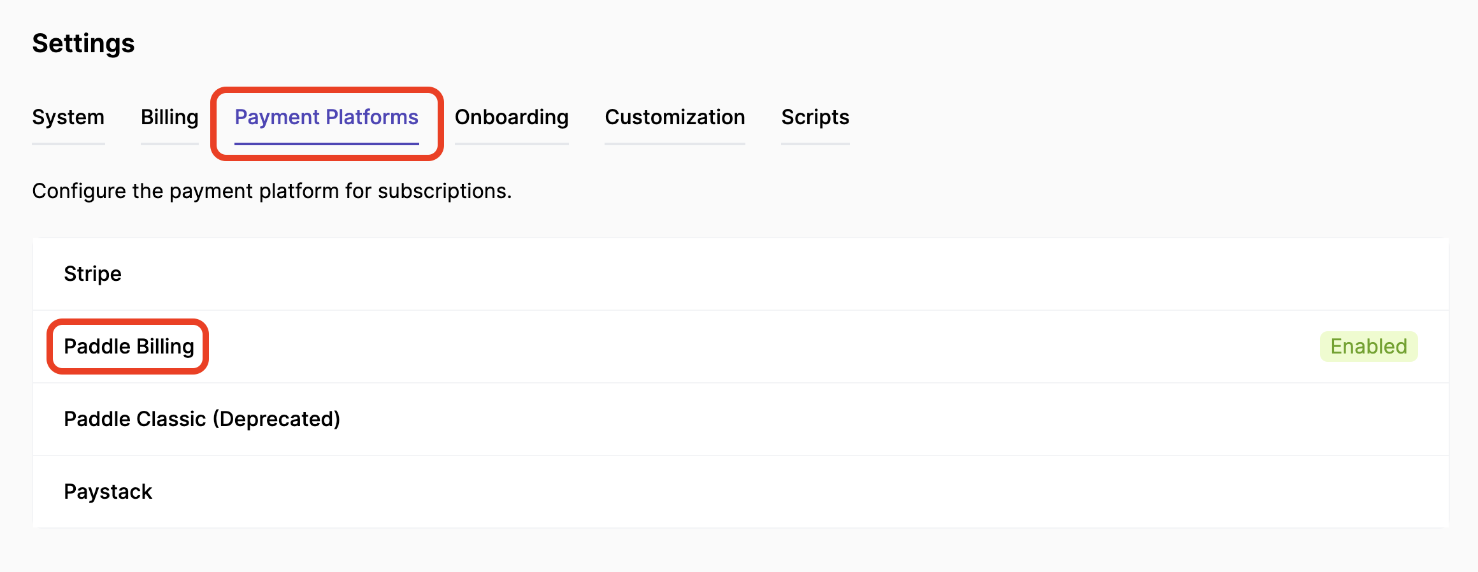This screenshot has width=1478, height=572.
Task: Open Paddle Billing platform settings
Action: (x=741, y=347)
